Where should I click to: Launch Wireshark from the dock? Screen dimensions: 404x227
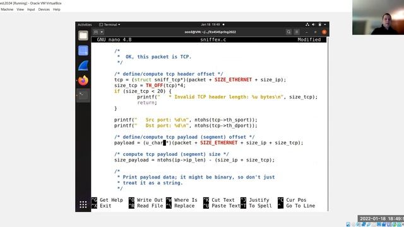point(83,66)
